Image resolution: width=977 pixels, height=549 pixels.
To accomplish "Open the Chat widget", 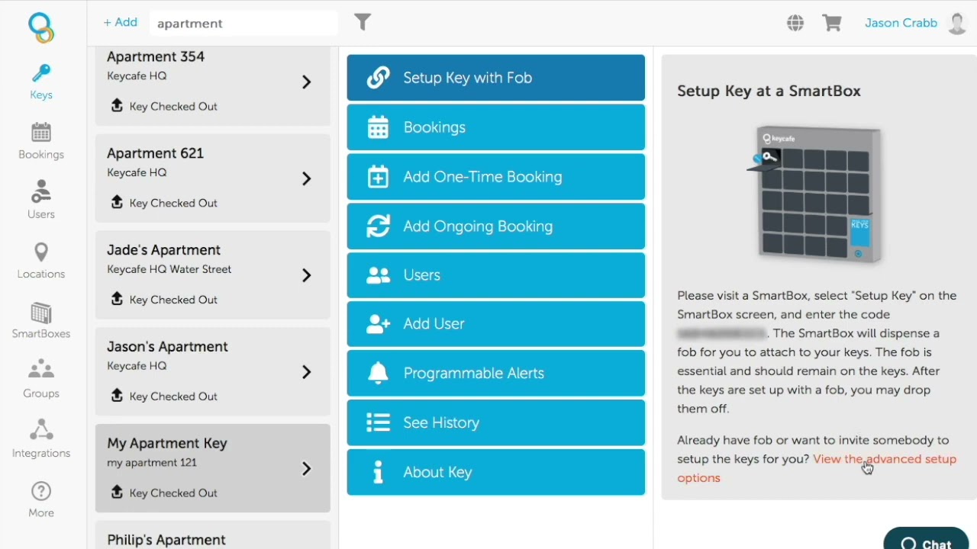I will (x=926, y=539).
